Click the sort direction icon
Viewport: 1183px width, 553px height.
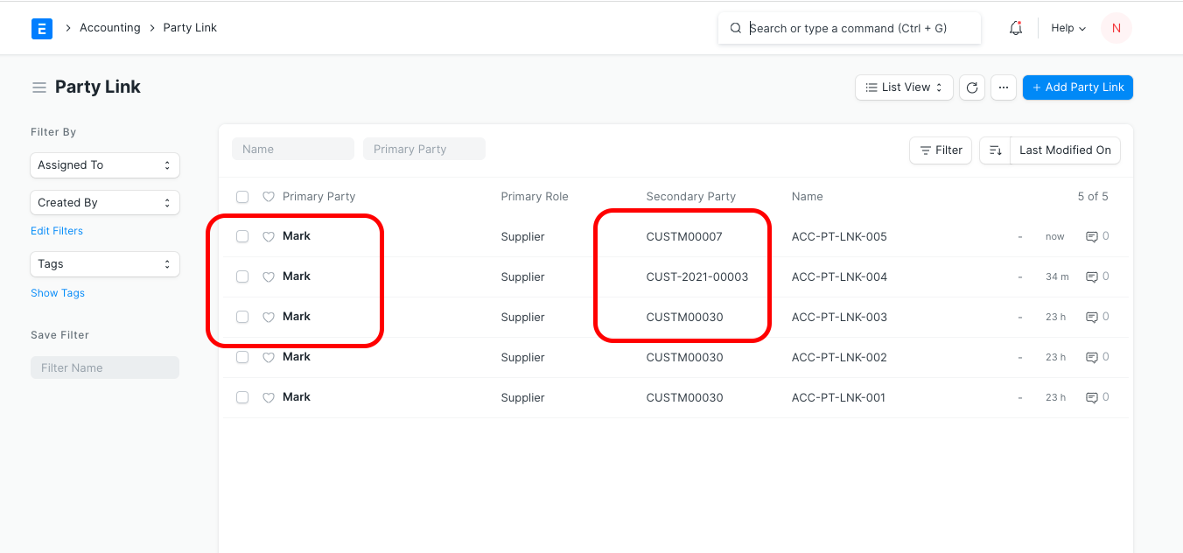[995, 150]
